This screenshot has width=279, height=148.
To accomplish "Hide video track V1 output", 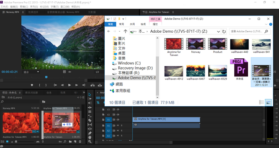I will point(118,120).
